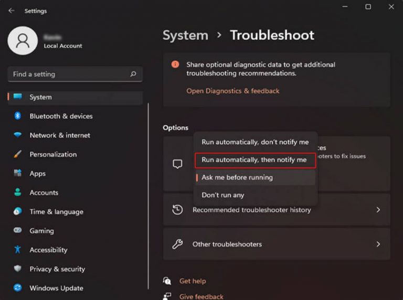The height and width of the screenshot is (300, 403).
Task: Click the Get help link
Action: (193, 281)
